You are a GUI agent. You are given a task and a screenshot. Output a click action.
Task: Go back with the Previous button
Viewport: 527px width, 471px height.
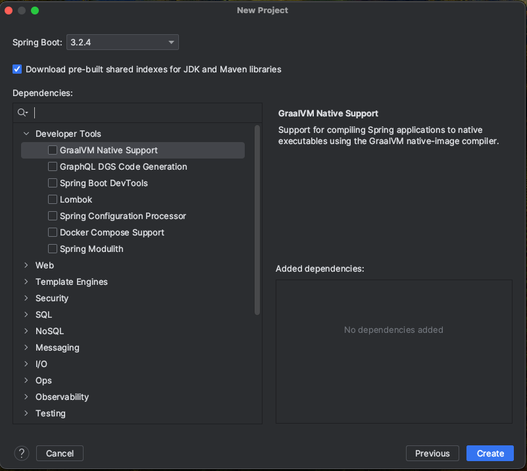tap(432, 453)
